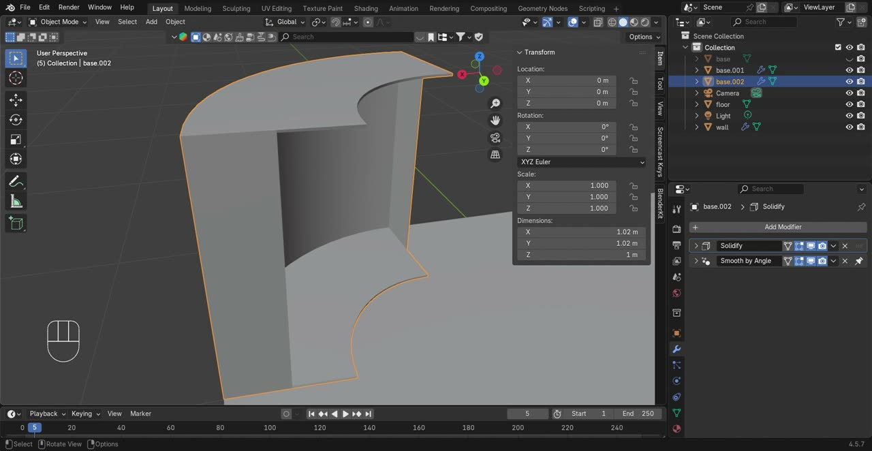Open the Object properties tab icon

(676, 333)
